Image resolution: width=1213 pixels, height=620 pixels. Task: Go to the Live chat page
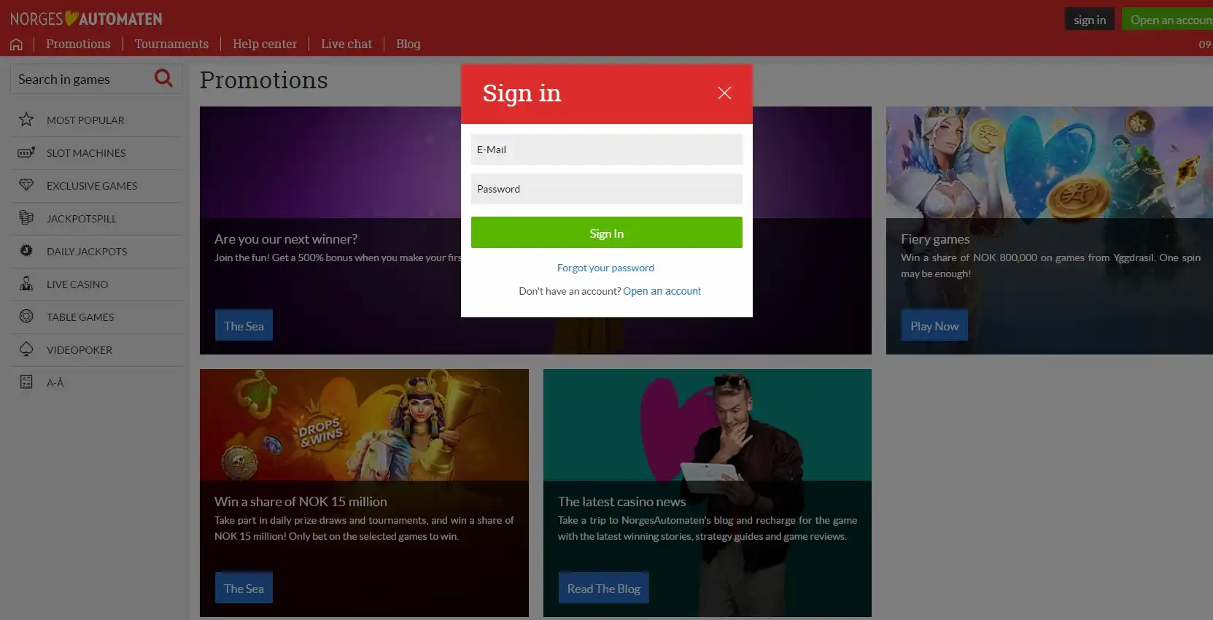point(346,44)
